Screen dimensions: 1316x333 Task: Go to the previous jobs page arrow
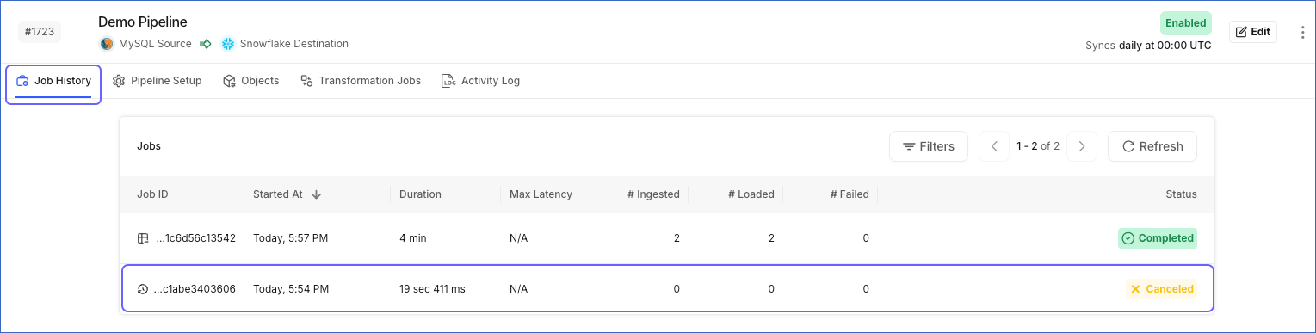[994, 146]
